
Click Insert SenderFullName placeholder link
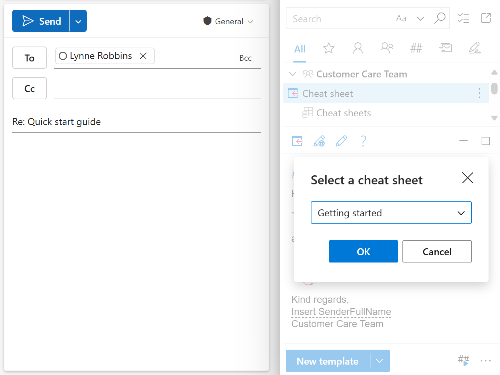(x=341, y=311)
